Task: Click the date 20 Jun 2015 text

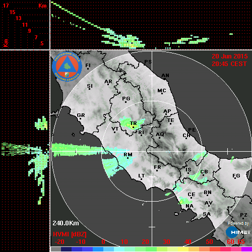Action: [230, 56]
